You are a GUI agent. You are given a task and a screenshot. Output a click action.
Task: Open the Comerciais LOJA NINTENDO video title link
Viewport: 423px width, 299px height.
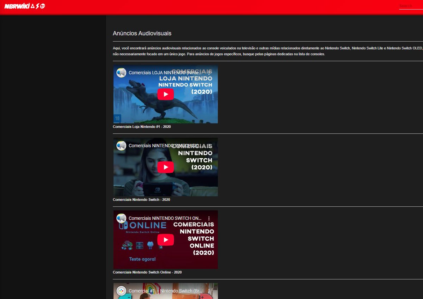pyautogui.click(x=165, y=73)
